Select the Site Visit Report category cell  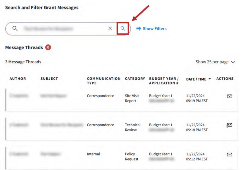(x=130, y=98)
